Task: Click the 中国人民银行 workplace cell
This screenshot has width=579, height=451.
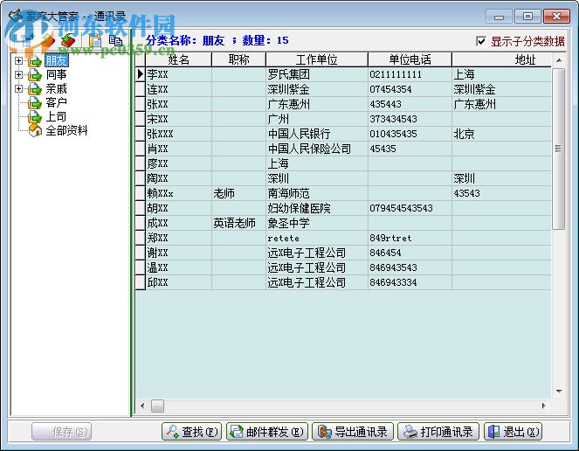Action: click(317, 134)
